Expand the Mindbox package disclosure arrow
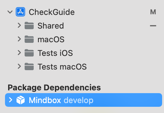Screen dimensions: 164x113 click(x=11, y=100)
